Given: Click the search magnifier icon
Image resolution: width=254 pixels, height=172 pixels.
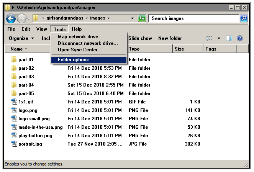Looking at the screenshot, I should (244, 18).
